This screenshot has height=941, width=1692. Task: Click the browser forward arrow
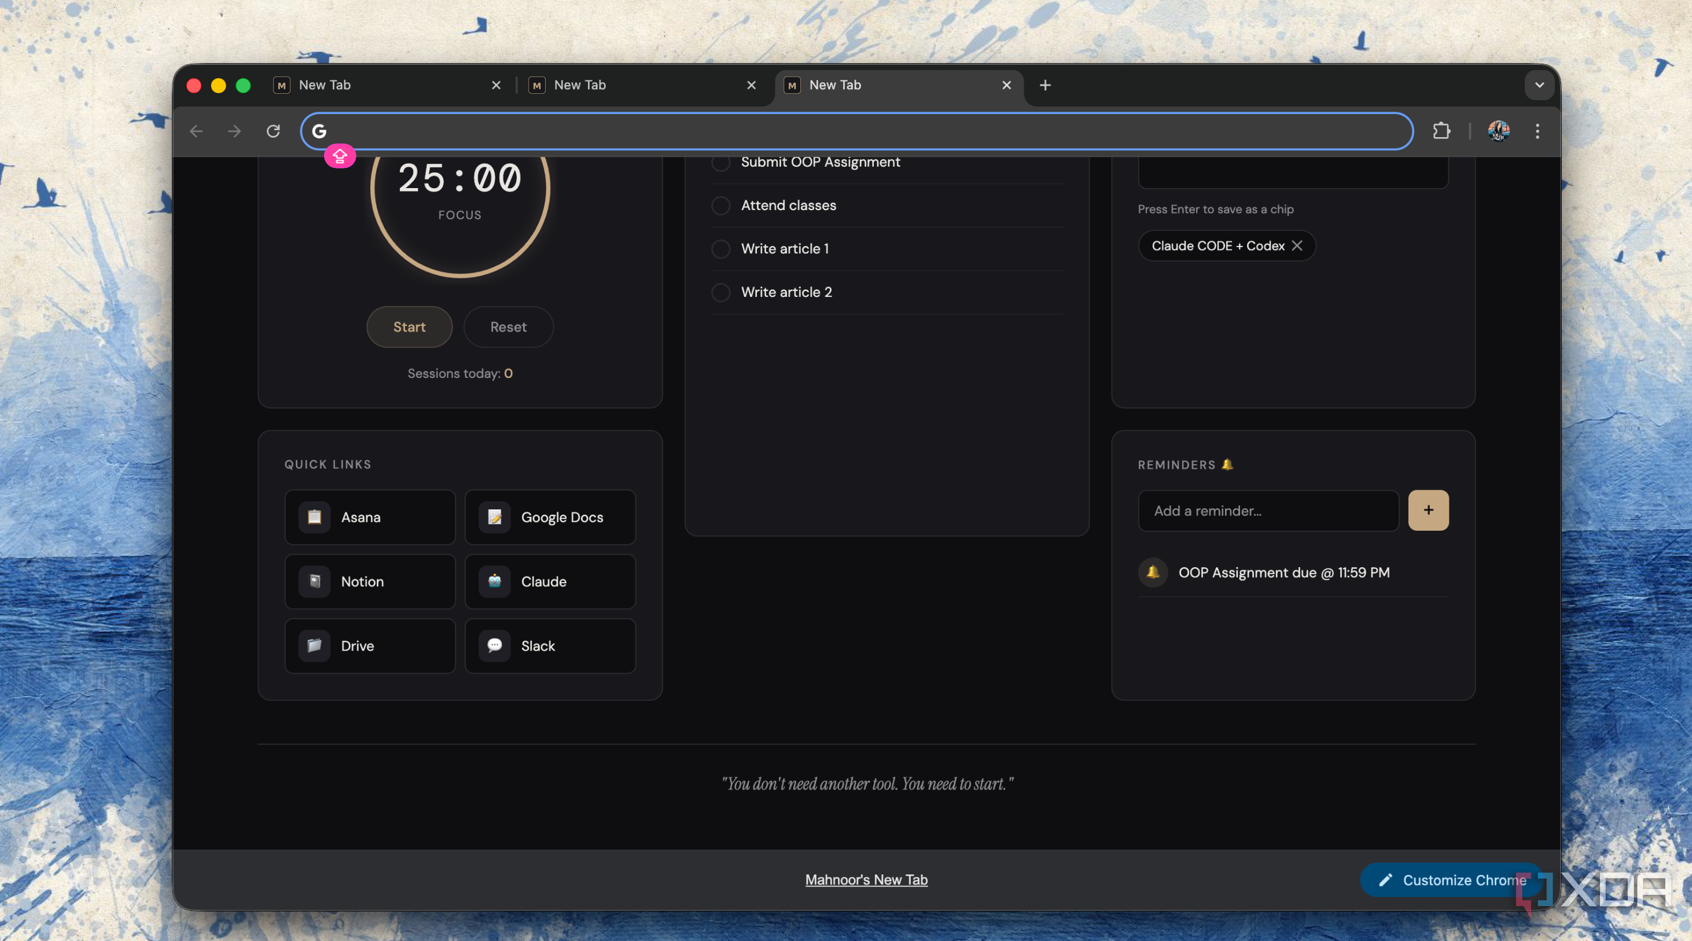(234, 131)
